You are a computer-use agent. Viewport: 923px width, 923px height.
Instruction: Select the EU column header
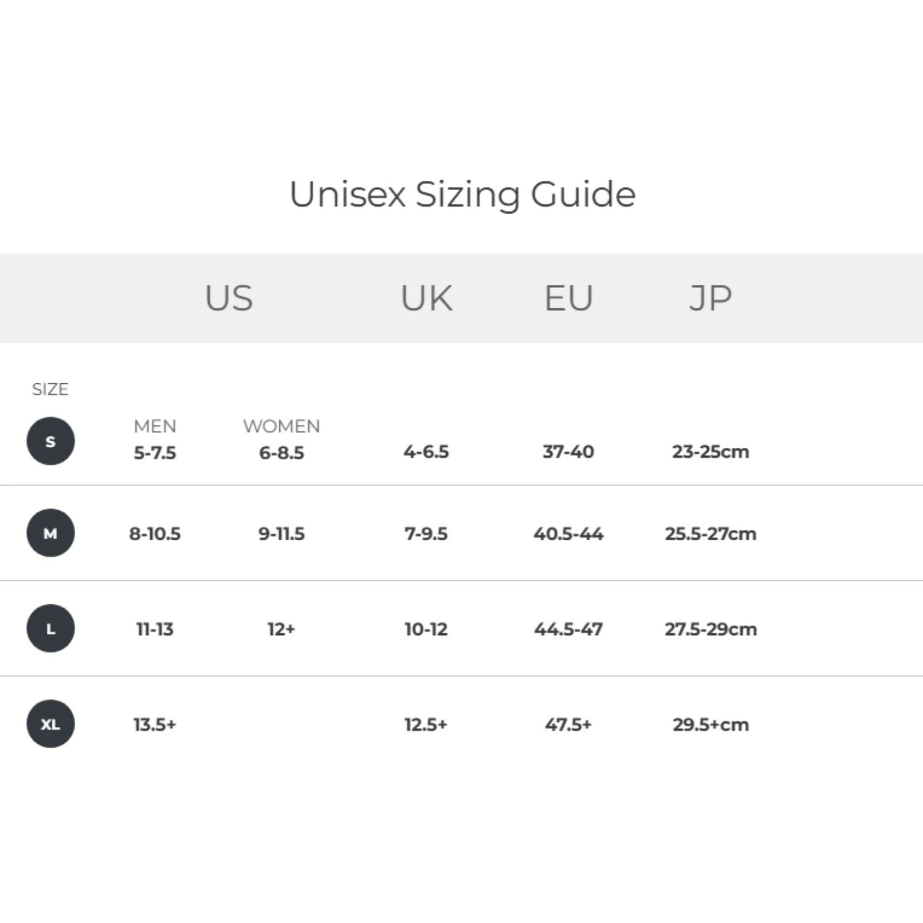pyautogui.click(x=568, y=298)
